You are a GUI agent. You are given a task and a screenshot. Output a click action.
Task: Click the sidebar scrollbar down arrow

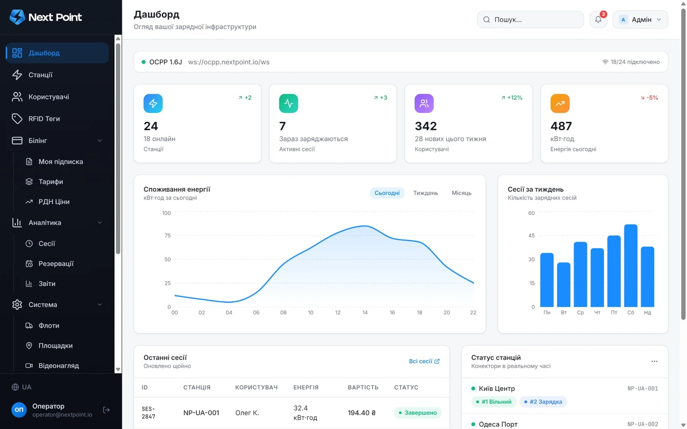(x=118, y=369)
